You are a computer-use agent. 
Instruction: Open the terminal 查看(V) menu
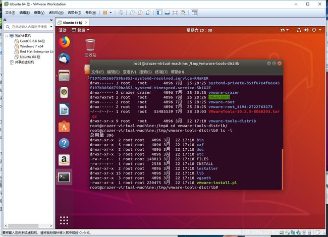coord(129,72)
